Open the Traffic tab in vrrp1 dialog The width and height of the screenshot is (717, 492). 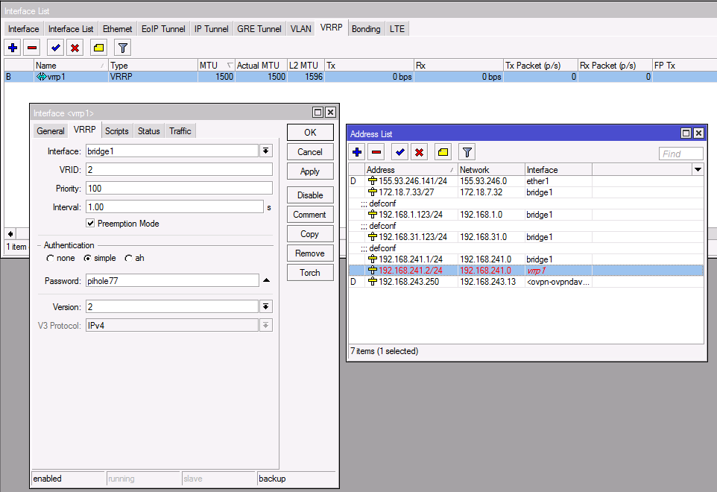tap(180, 130)
